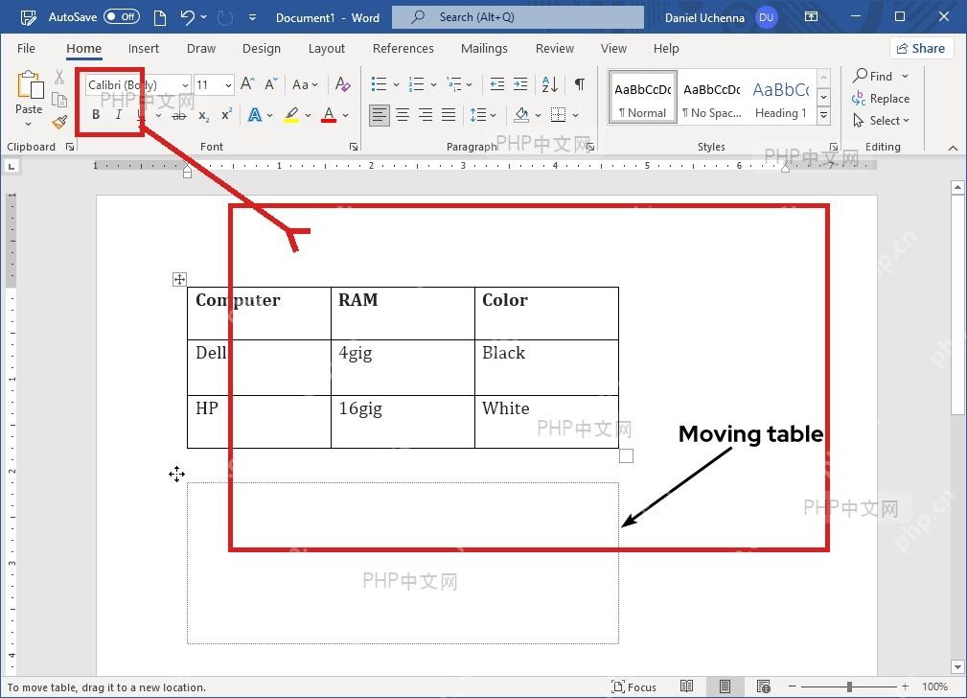Expand the Styles gallery more arrow

[x=823, y=115]
